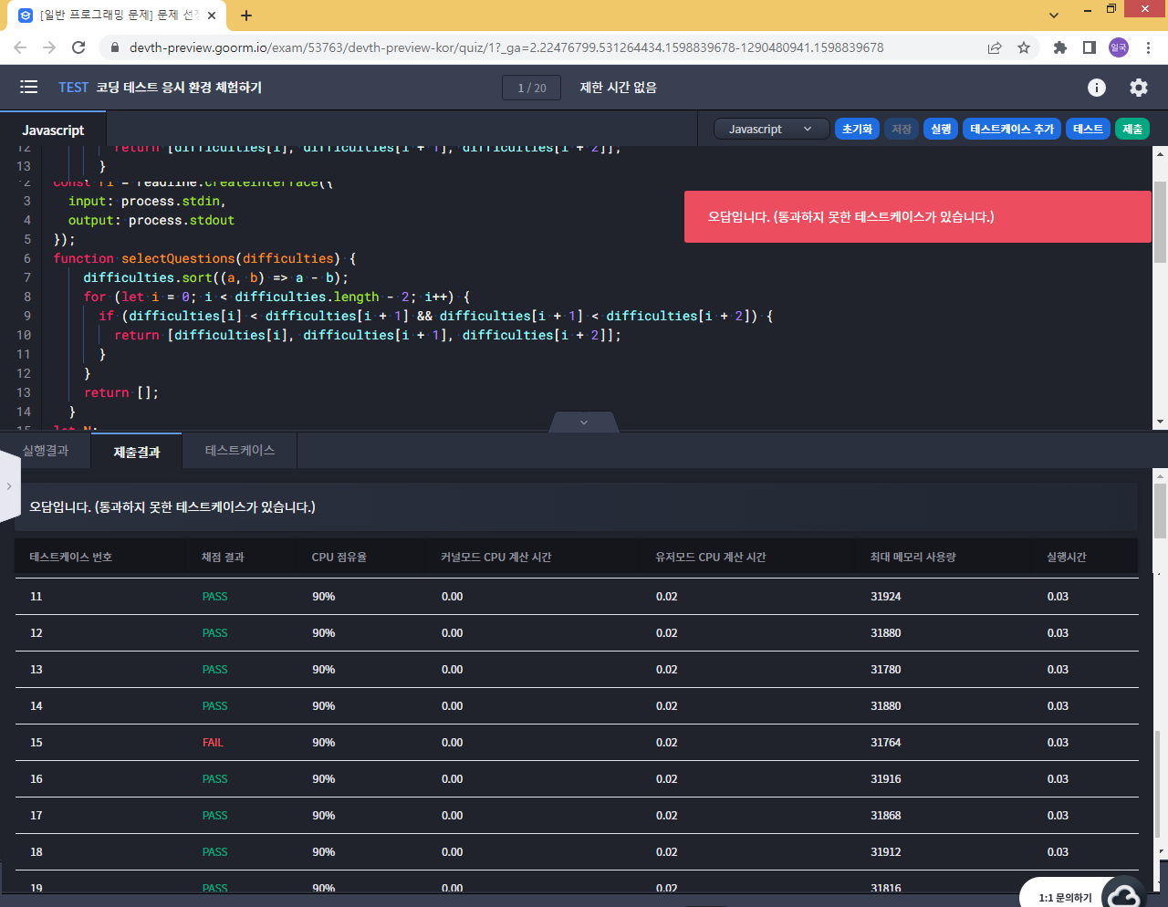Open a new browser tab
1168x907 pixels.
(246, 16)
